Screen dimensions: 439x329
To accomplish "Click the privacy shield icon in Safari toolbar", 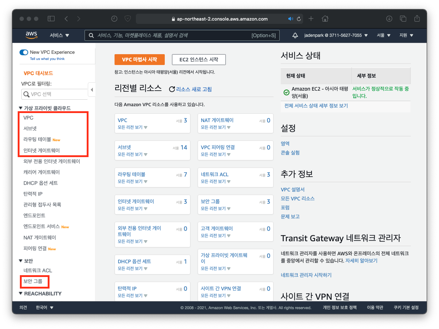I will 128,19.
